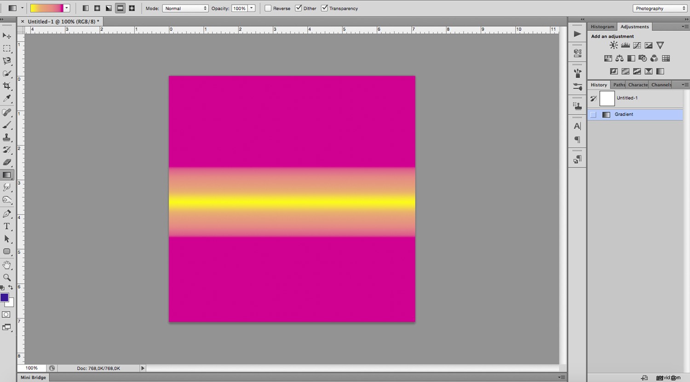Select the Move tool
The image size is (690, 382).
click(7, 36)
